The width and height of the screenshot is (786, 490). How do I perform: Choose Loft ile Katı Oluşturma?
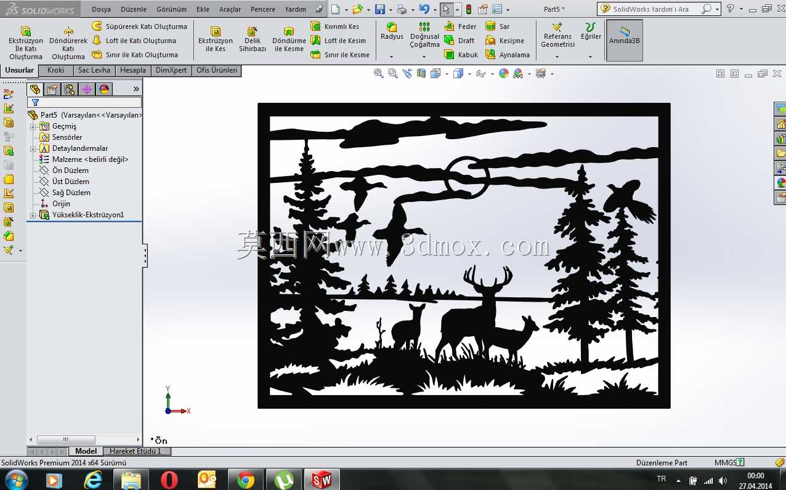click(x=134, y=41)
